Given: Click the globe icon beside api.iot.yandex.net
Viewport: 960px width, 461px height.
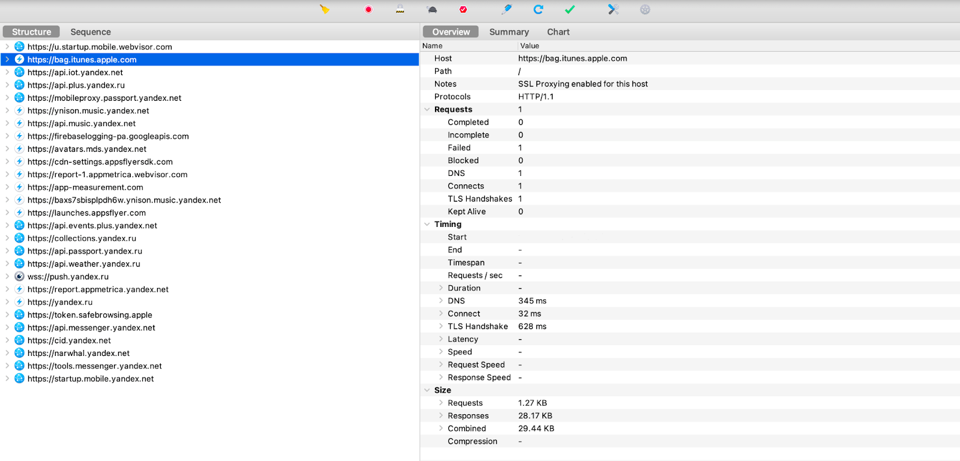Looking at the screenshot, I should pos(19,72).
